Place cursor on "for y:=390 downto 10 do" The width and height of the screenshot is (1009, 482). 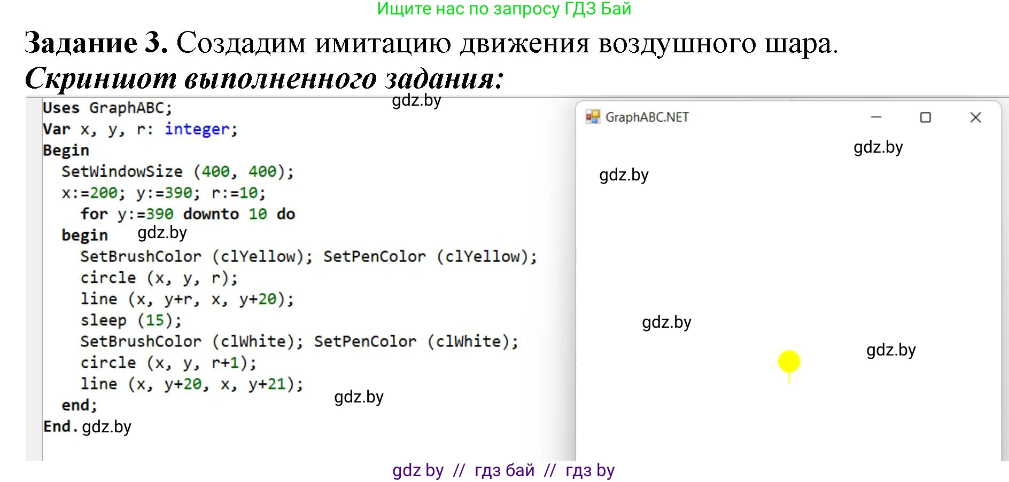(188, 214)
